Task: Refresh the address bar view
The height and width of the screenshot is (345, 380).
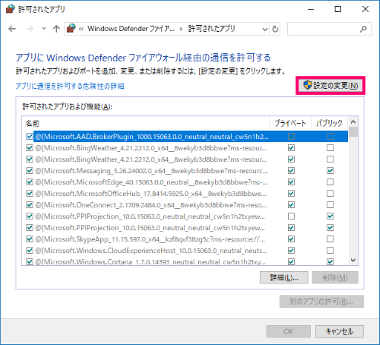Action: click(x=275, y=29)
